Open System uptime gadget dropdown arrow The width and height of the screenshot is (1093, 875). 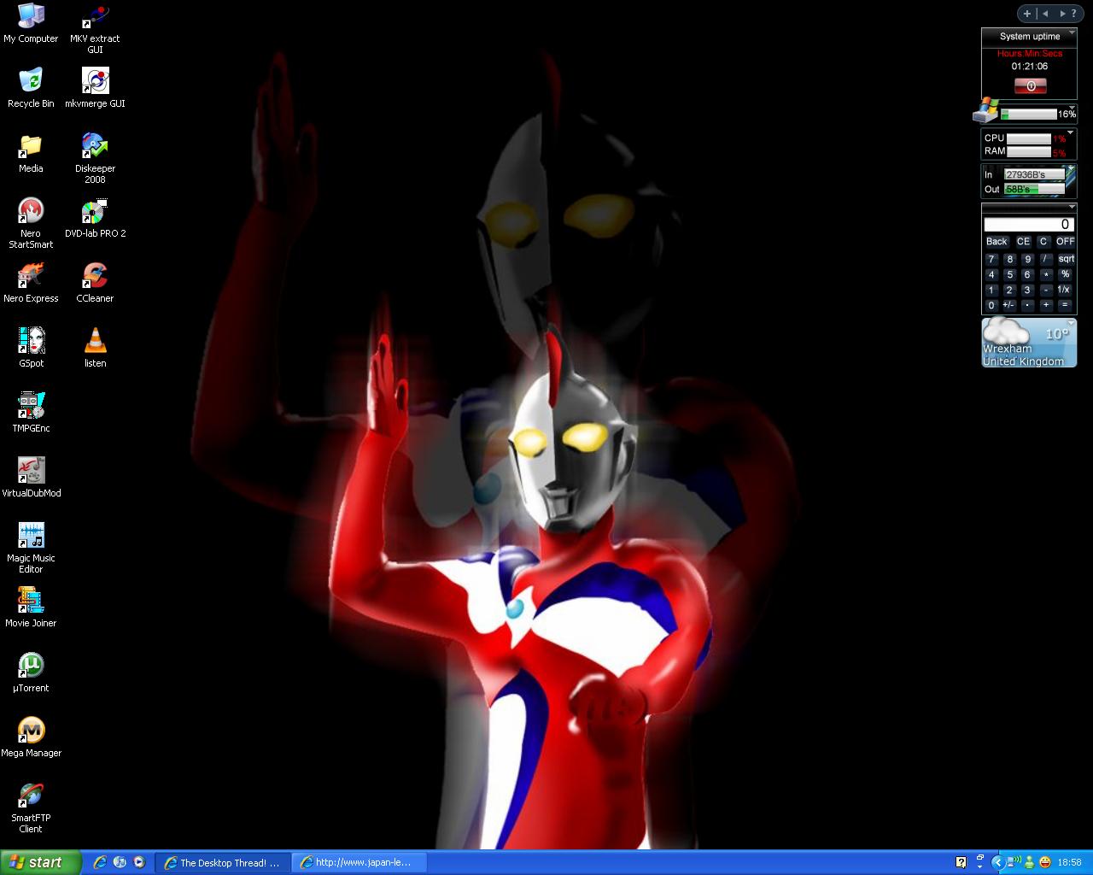1071,32
